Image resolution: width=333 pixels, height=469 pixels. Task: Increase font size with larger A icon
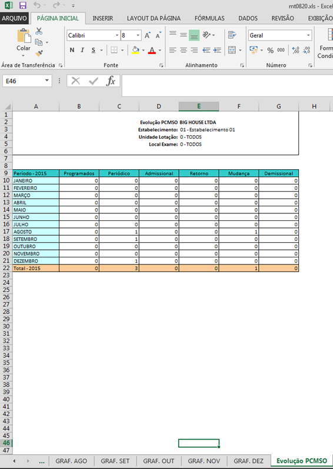(147, 35)
